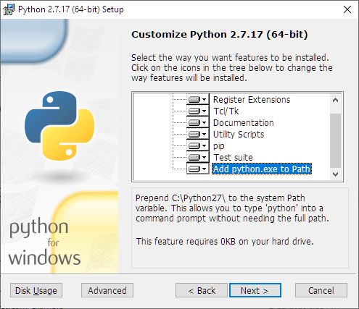This screenshot has height=309, width=359.
Task: Click the feature list scroll down arrow
Action: [x=335, y=174]
